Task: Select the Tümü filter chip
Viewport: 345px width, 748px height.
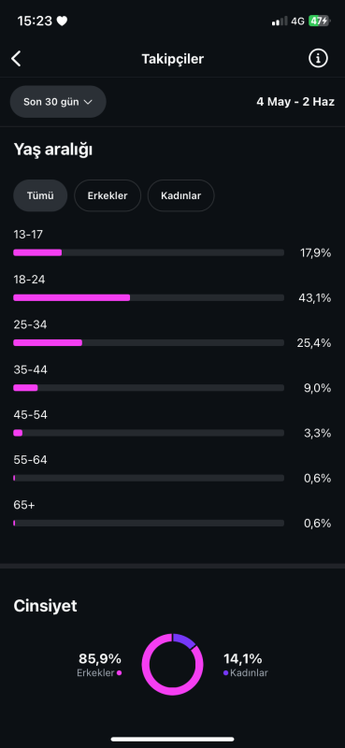Action: pyautogui.click(x=40, y=195)
